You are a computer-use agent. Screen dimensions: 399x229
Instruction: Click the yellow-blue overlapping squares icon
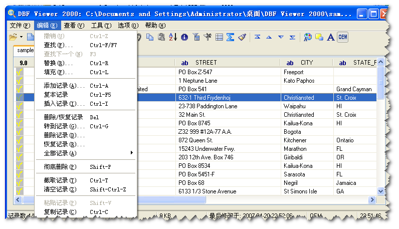[319, 38]
